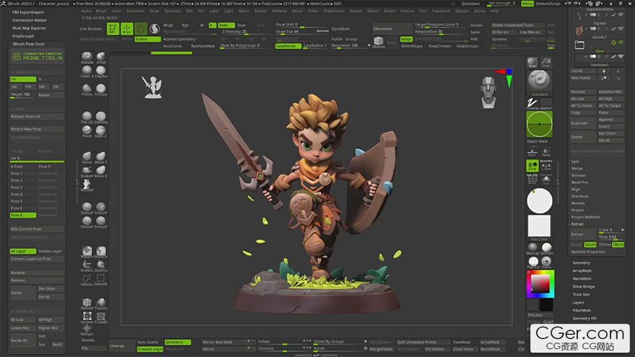
Task: Collapse the Extract subpalette
Action: tap(577, 224)
